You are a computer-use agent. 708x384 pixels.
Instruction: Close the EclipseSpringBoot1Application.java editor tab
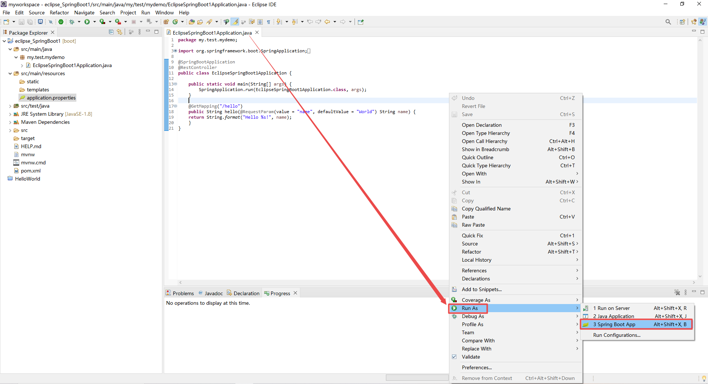tap(257, 32)
